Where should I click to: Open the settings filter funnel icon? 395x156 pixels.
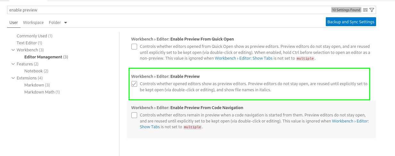372,10
